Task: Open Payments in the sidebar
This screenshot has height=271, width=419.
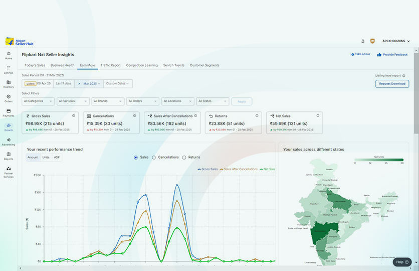Action: [9, 112]
